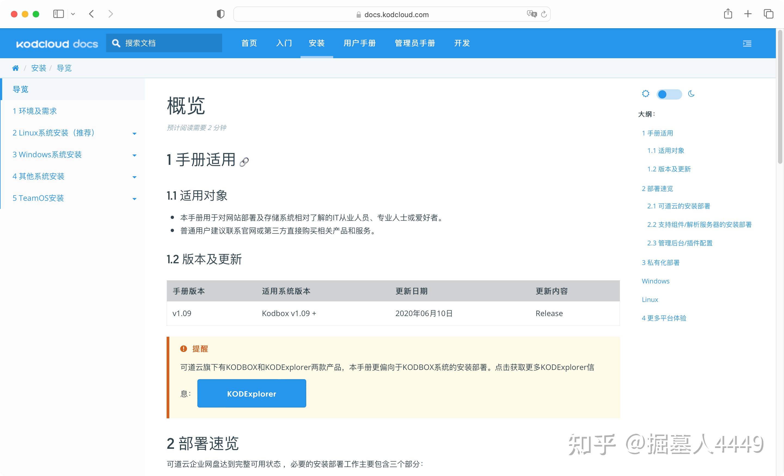Toggle the Safari sidebar button
784x476 pixels.
click(58, 14)
